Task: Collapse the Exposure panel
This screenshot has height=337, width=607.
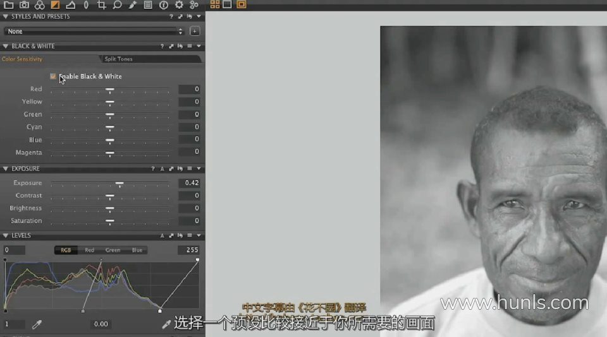Action: [x=6, y=169]
